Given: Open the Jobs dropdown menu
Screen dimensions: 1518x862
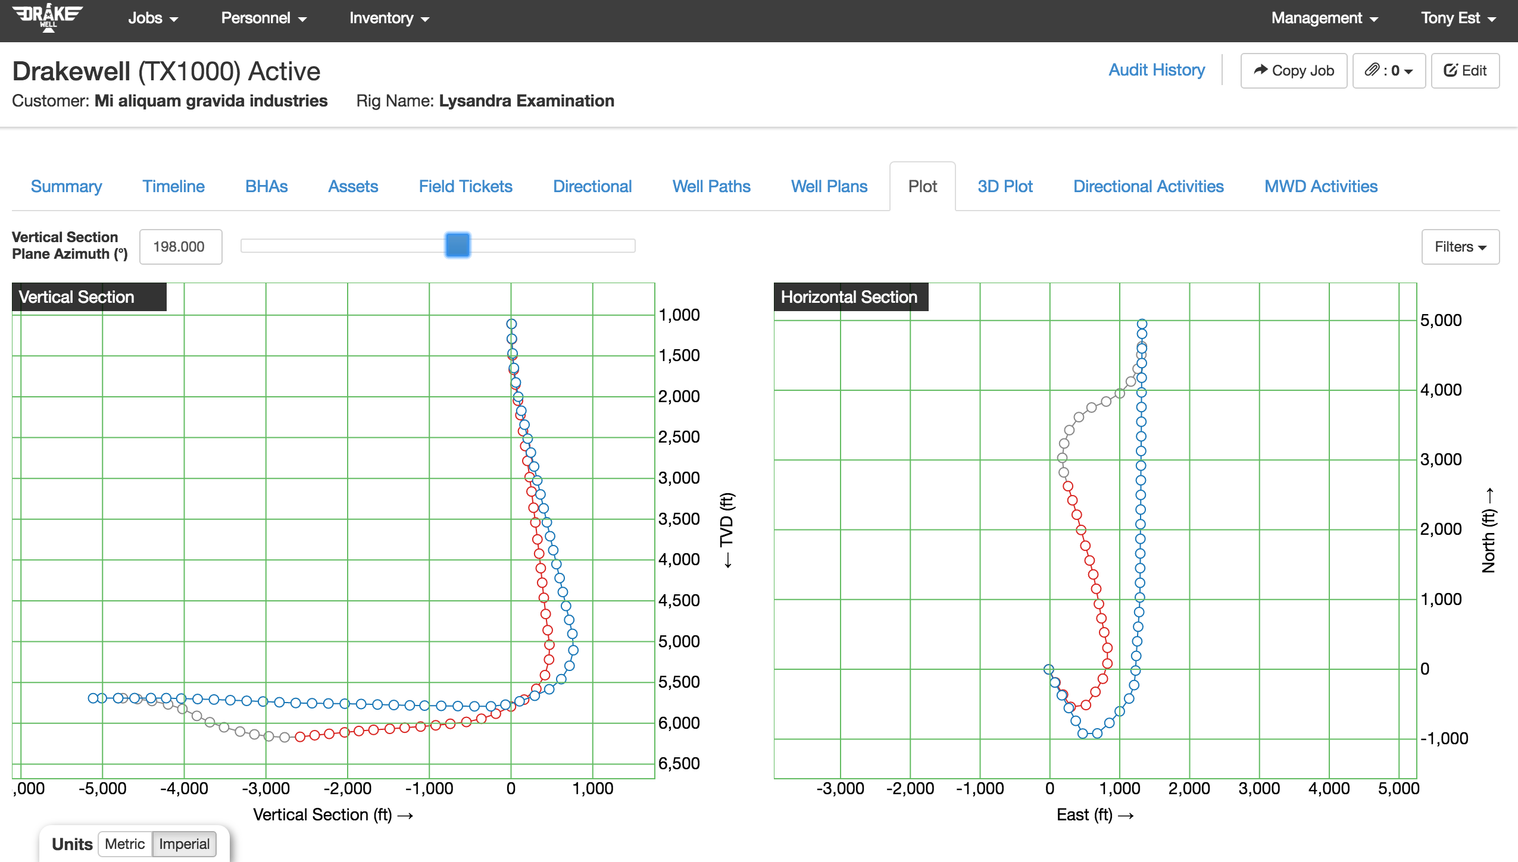Looking at the screenshot, I should click(x=153, y=18).
